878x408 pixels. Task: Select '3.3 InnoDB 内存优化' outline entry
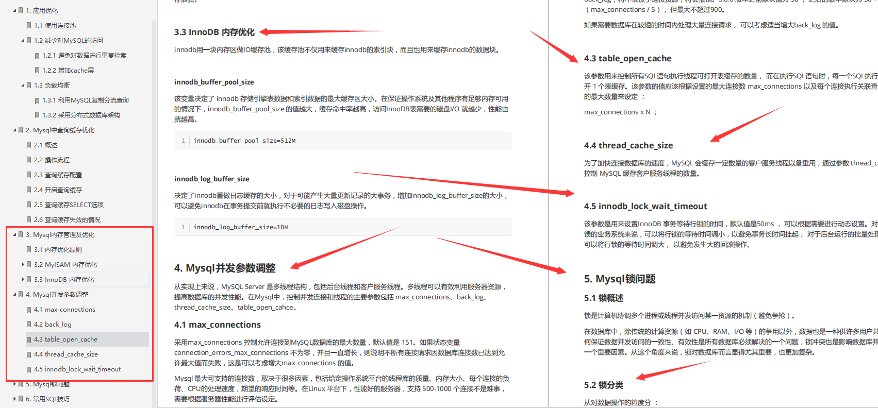tap(64, 279)
